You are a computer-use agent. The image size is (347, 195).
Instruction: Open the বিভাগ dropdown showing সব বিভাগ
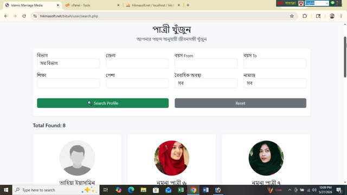click(x=68, y=63)
